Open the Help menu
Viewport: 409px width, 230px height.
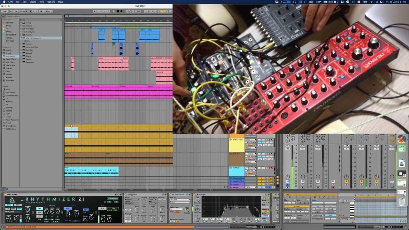click(x=60, y=2)
